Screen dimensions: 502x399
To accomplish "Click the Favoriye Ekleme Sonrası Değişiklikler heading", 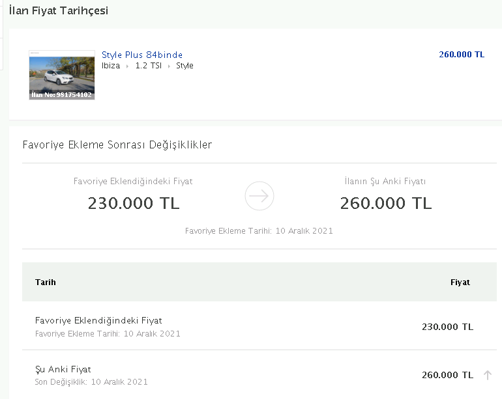I will (117, 145).
